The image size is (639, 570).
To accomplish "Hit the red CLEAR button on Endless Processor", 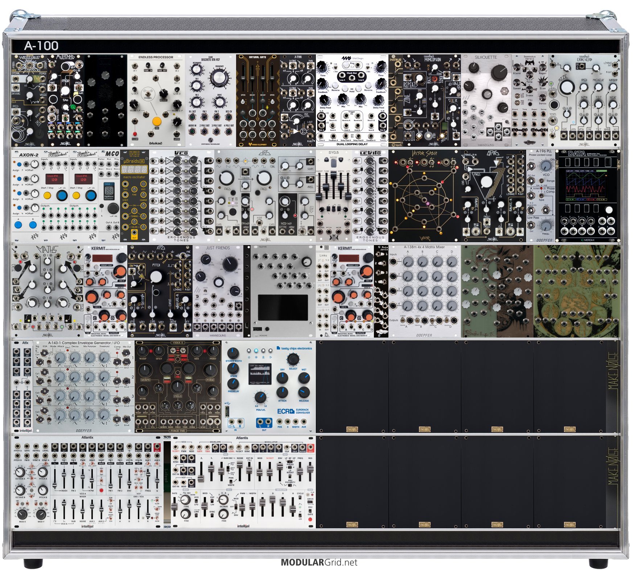I will tap(135, 134).
